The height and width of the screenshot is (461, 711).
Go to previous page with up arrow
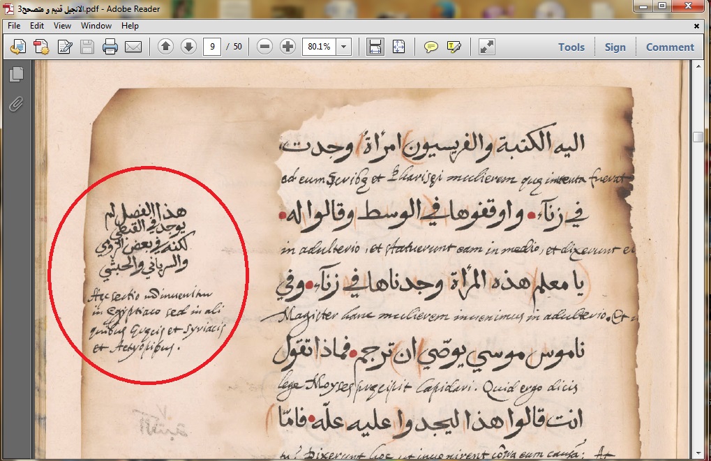pyautogui.click(x=165, y=47)
